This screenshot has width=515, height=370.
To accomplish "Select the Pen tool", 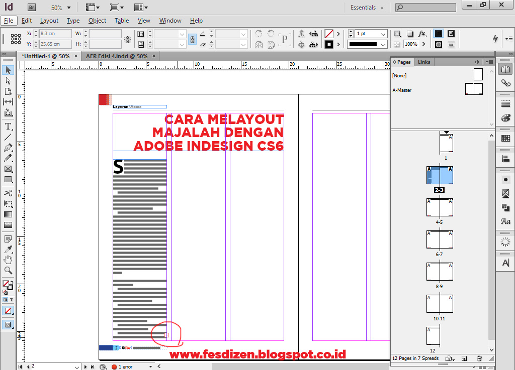I will [8, 148].
